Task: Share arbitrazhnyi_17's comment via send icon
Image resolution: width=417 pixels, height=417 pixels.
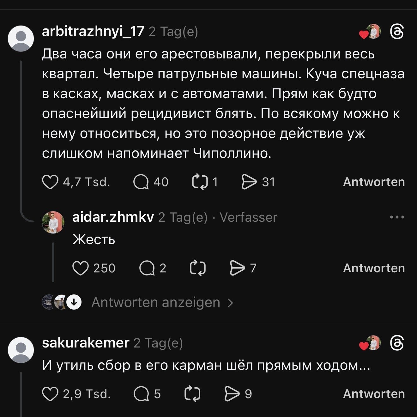Action: click(x=249, y=182)
